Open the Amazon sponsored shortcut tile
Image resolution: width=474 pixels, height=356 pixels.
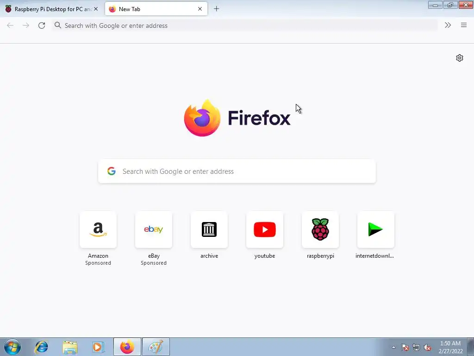tap(98, 229)
